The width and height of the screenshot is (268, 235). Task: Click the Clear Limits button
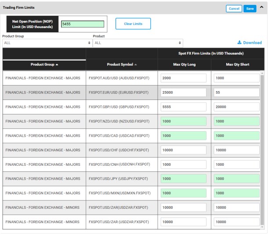tap(133, 24)
